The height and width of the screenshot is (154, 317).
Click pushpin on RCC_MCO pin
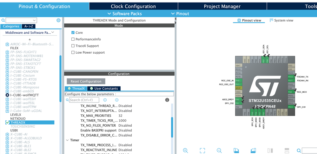pyautogui.click(x=295, y=90)
